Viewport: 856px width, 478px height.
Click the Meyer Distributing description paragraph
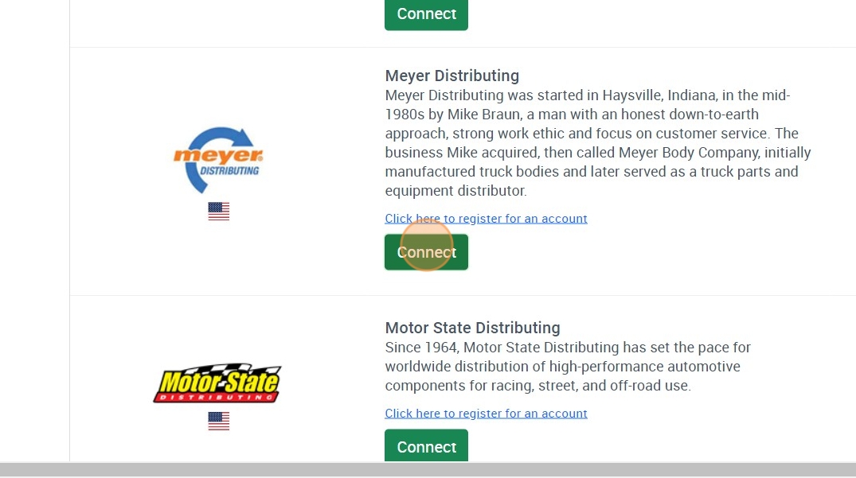coord(598,143)
